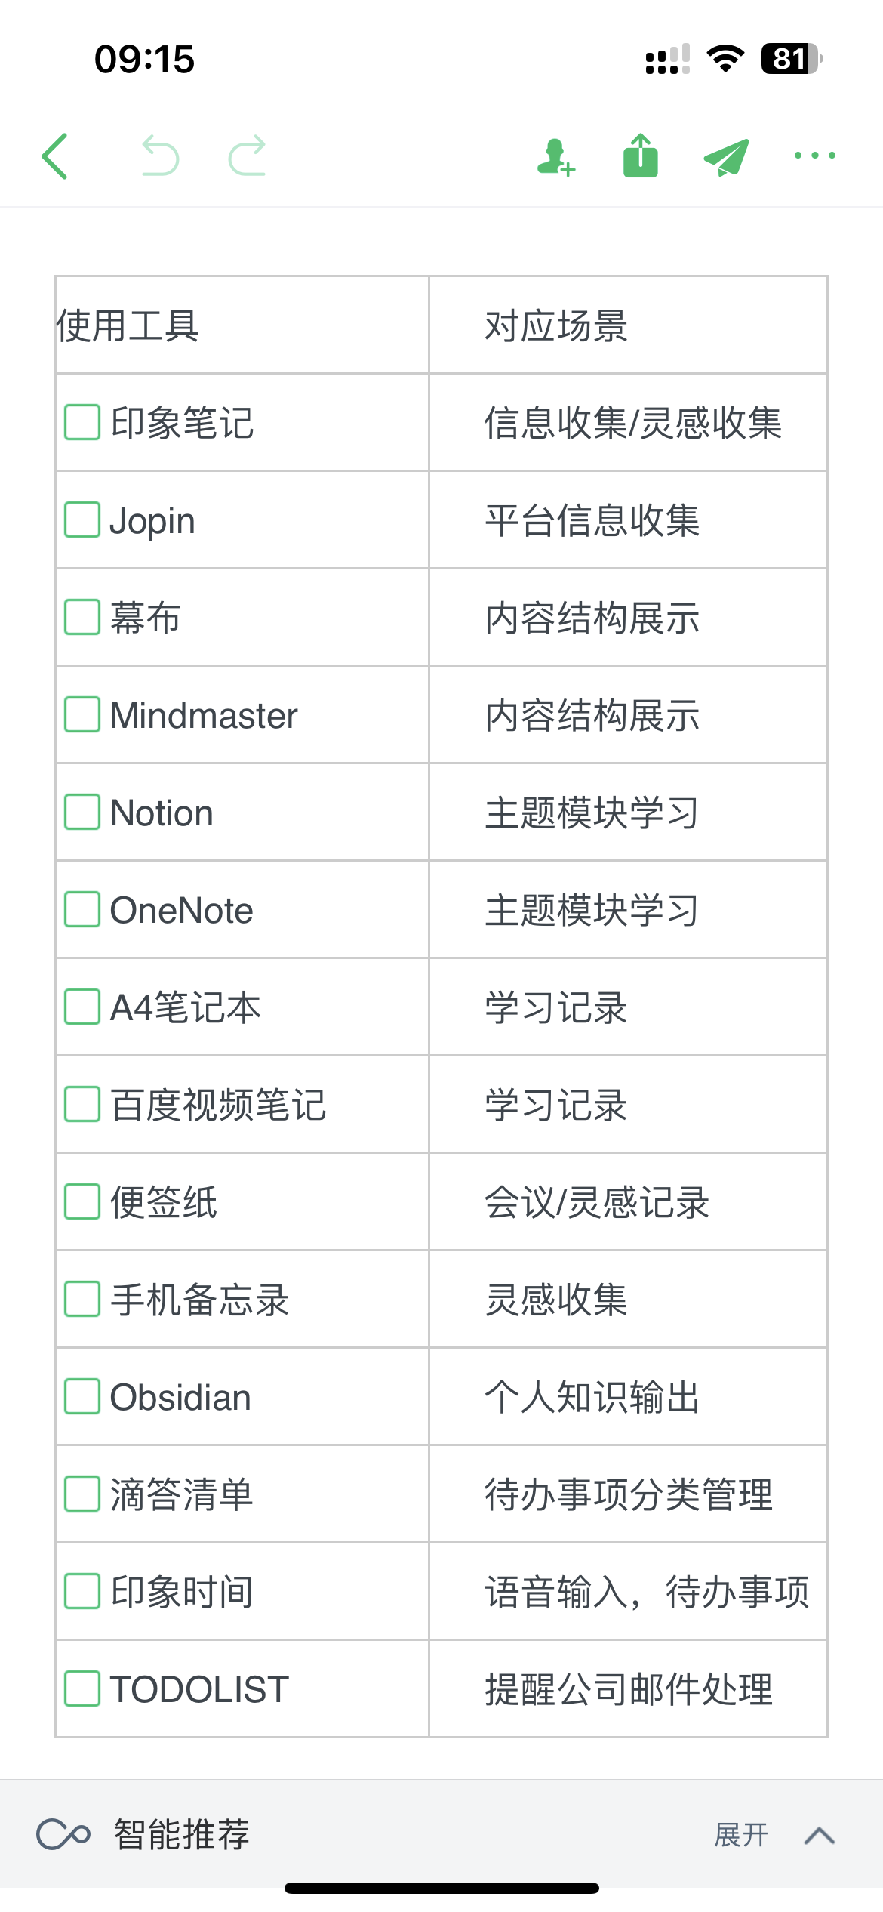Select the 对应场景 header cell
This screenshot has height=1912, width=883.
[x=628, y=325]
